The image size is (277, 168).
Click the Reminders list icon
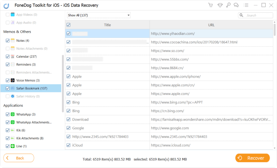tap(12, 65)
